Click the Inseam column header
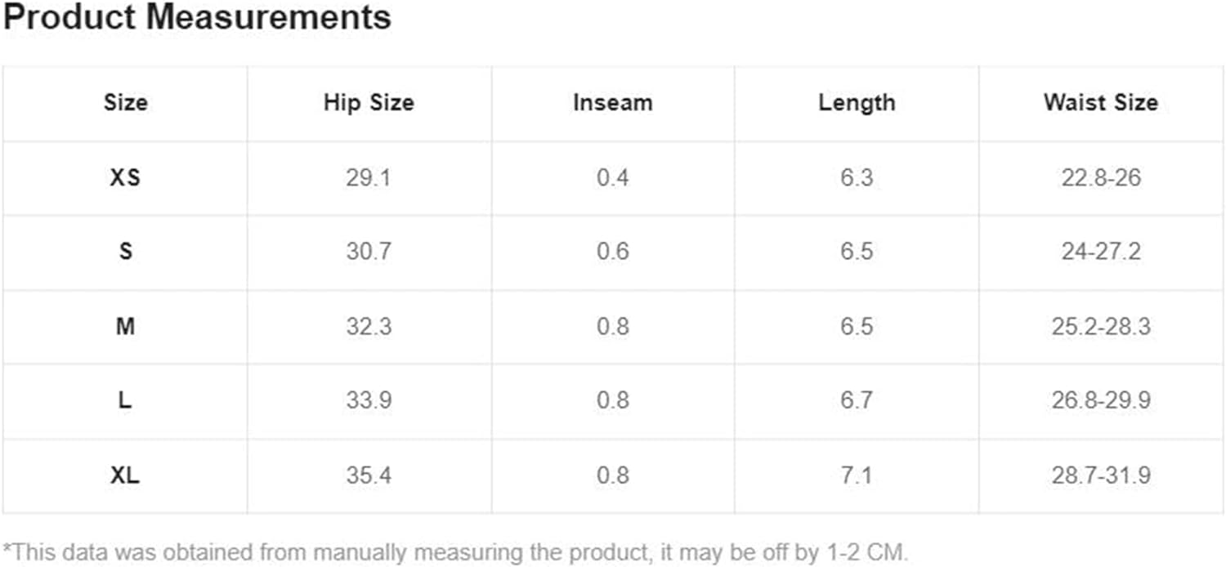This screenshot has height=567, width=1226. 613,103
